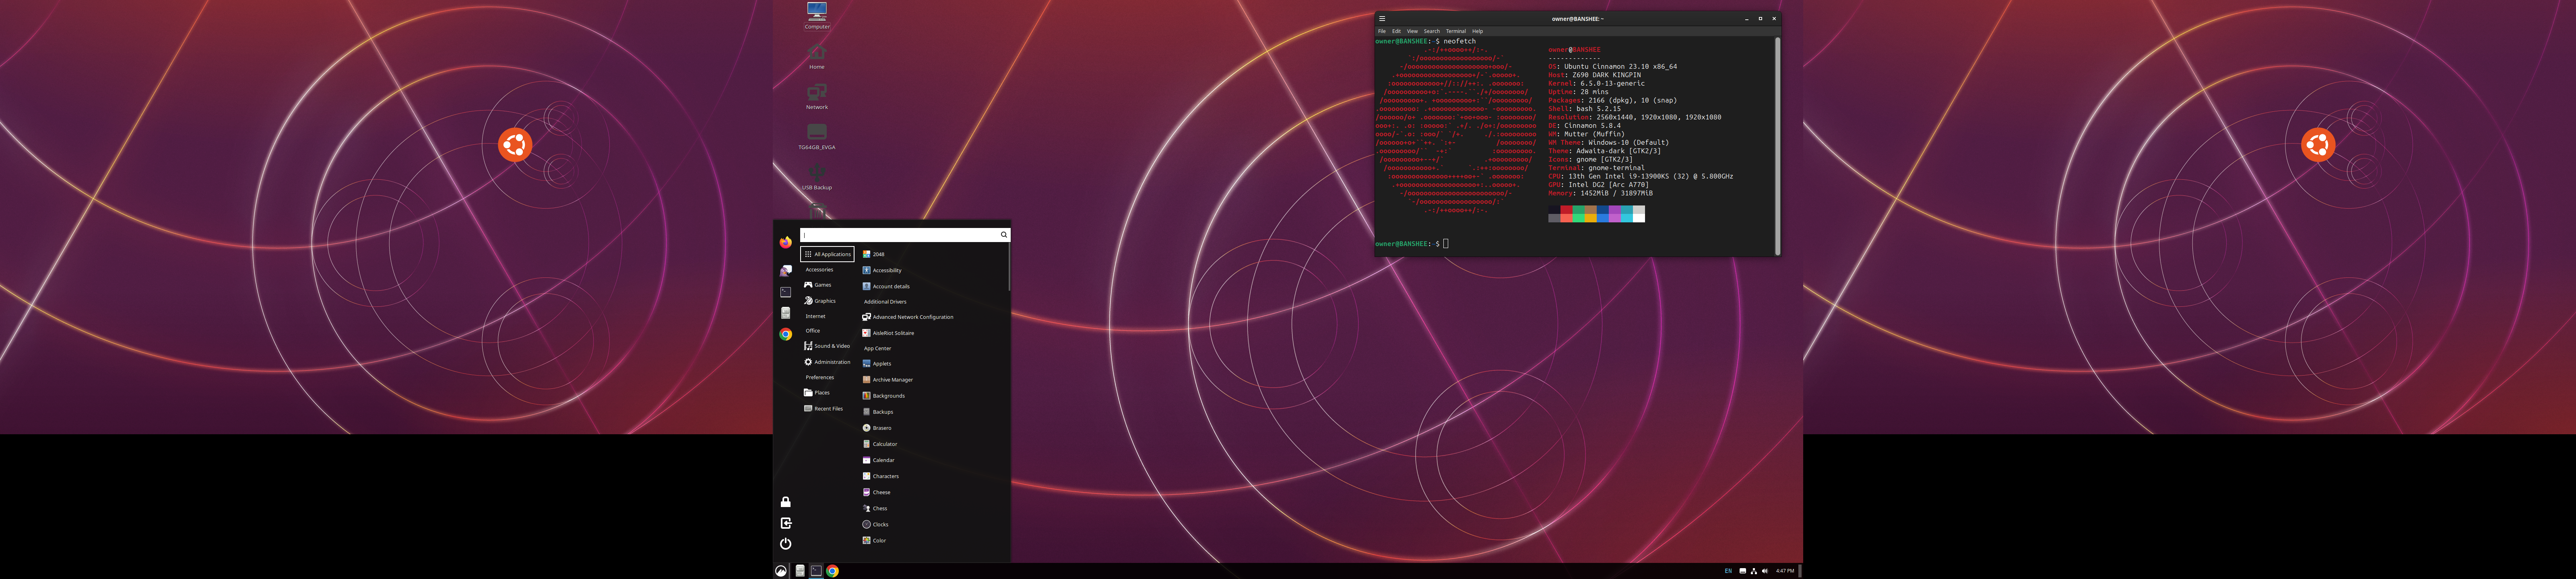2576x579 pixels.
Task: Click the Cinnamon menu button on panel
Action: tap(781, 571)
